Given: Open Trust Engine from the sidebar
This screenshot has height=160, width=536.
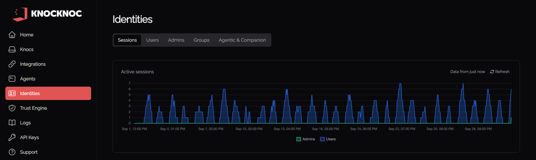Looking at the screenshot, I should (x=48, y=108).
